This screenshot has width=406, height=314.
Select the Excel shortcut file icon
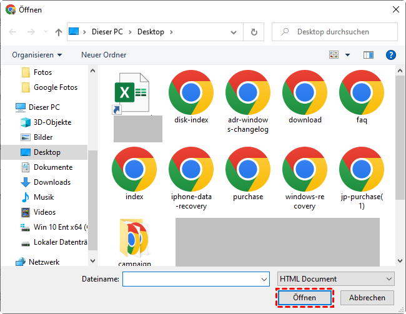132,94
